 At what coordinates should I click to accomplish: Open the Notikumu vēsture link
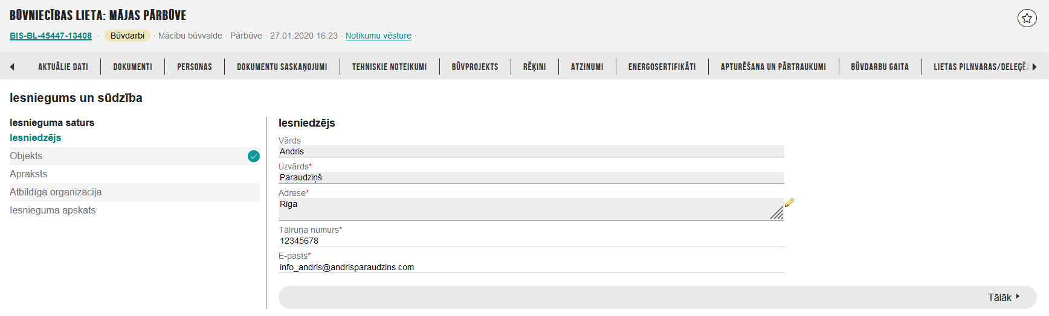(378, 36)
